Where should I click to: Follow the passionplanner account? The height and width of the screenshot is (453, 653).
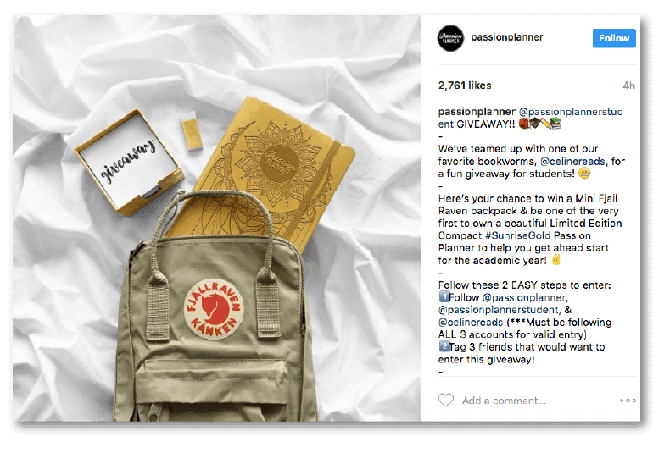(x=614, y=38)
